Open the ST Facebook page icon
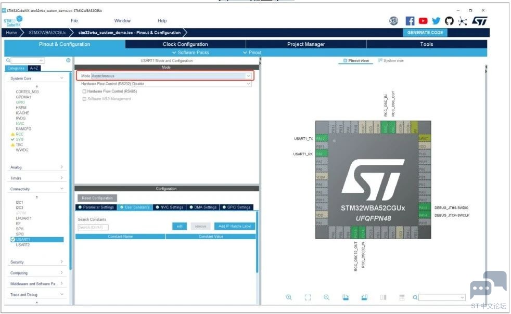The width and height of the screenshot is (511, 314). tap(410, 21)
